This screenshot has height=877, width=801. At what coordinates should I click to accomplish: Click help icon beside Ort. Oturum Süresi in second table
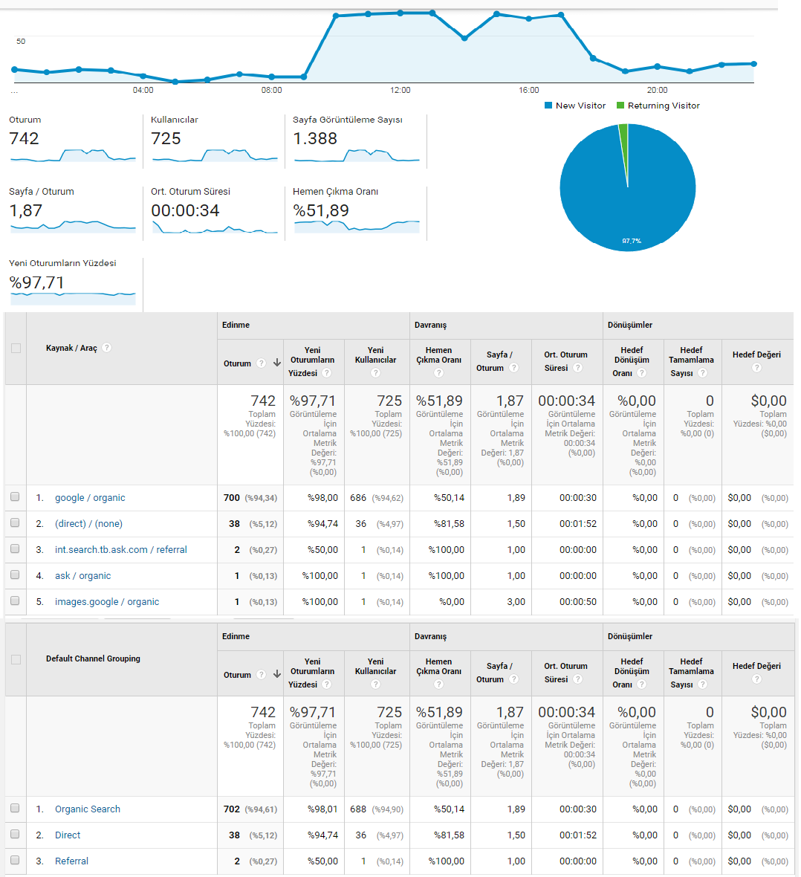[x=578, y=679]
